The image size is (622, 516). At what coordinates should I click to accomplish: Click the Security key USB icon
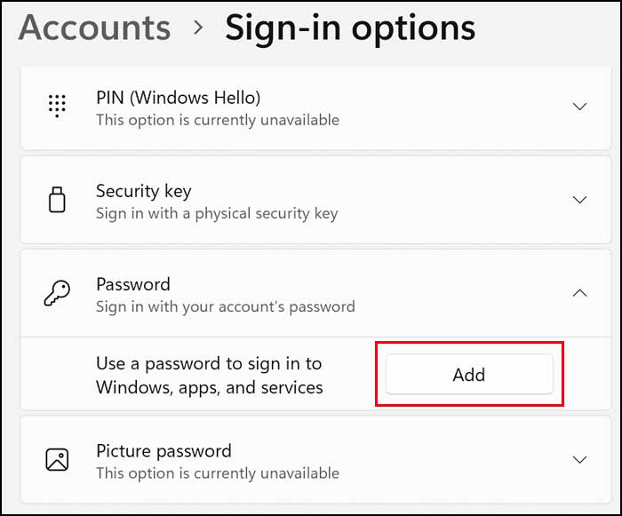[57, 200]
